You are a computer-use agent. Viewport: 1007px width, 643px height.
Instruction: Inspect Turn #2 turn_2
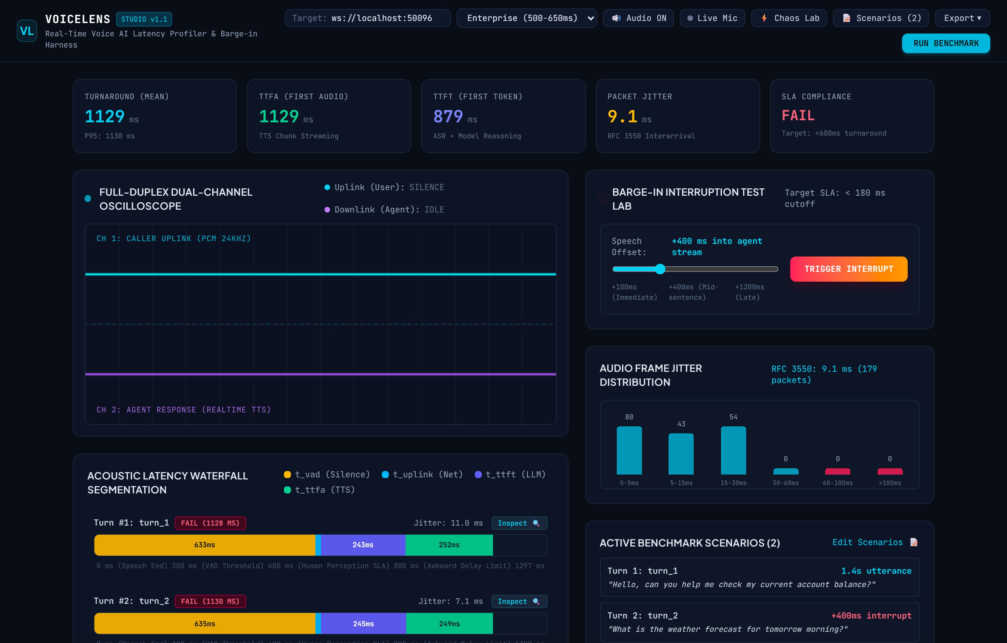[519, 601]
